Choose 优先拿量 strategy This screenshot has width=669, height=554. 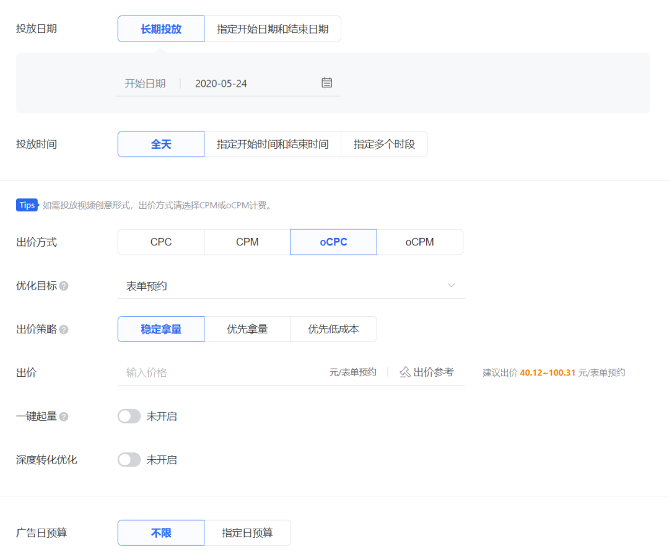coord(247,329)
